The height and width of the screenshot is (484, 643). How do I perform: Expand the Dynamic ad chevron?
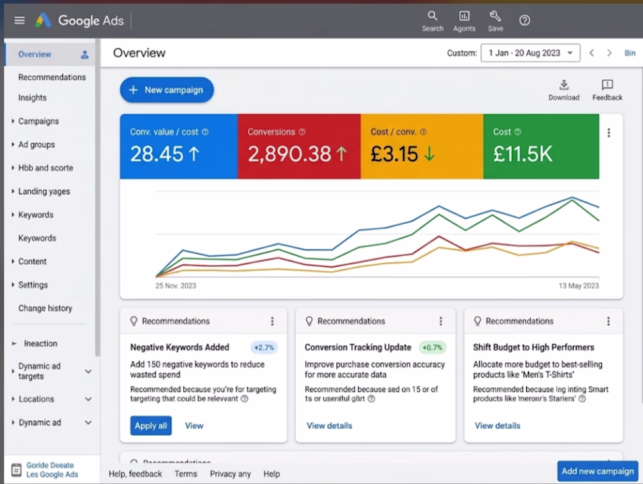pyautogui.click(x=88, y=422)
